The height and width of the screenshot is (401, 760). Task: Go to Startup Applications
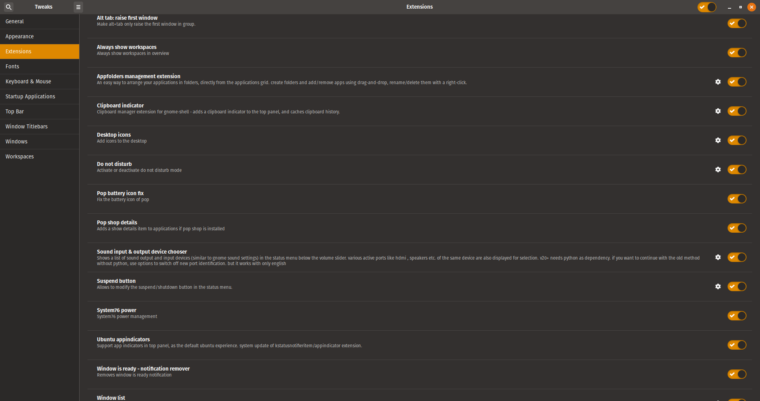click(x=40, y=97)
